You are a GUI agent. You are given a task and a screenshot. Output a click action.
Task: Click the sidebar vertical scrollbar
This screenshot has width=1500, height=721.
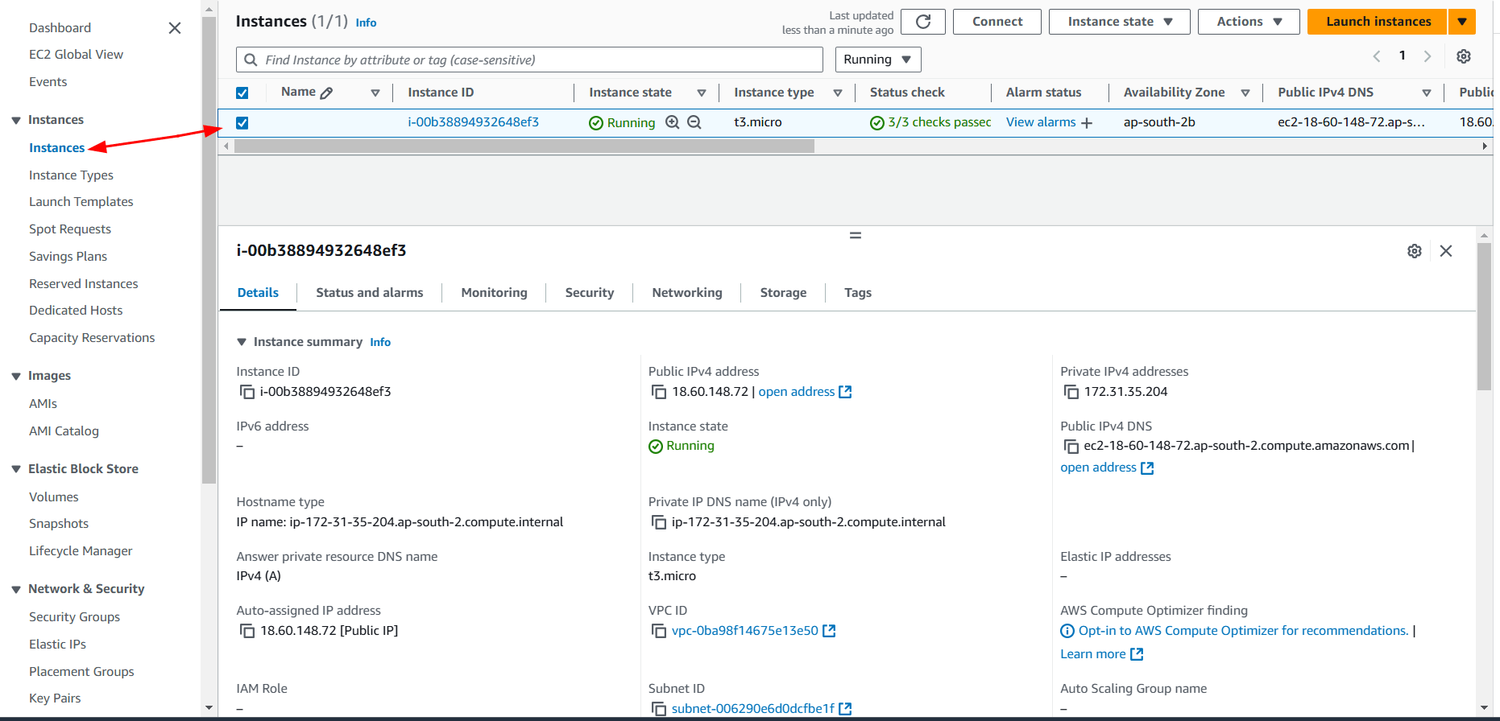(209, 249)
